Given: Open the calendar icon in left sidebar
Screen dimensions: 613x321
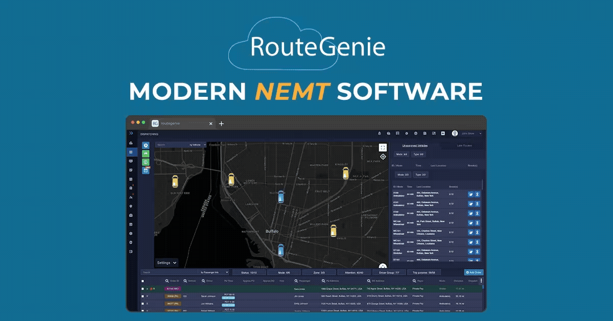Looking at the screenshot, I should [x=131, y=179].
